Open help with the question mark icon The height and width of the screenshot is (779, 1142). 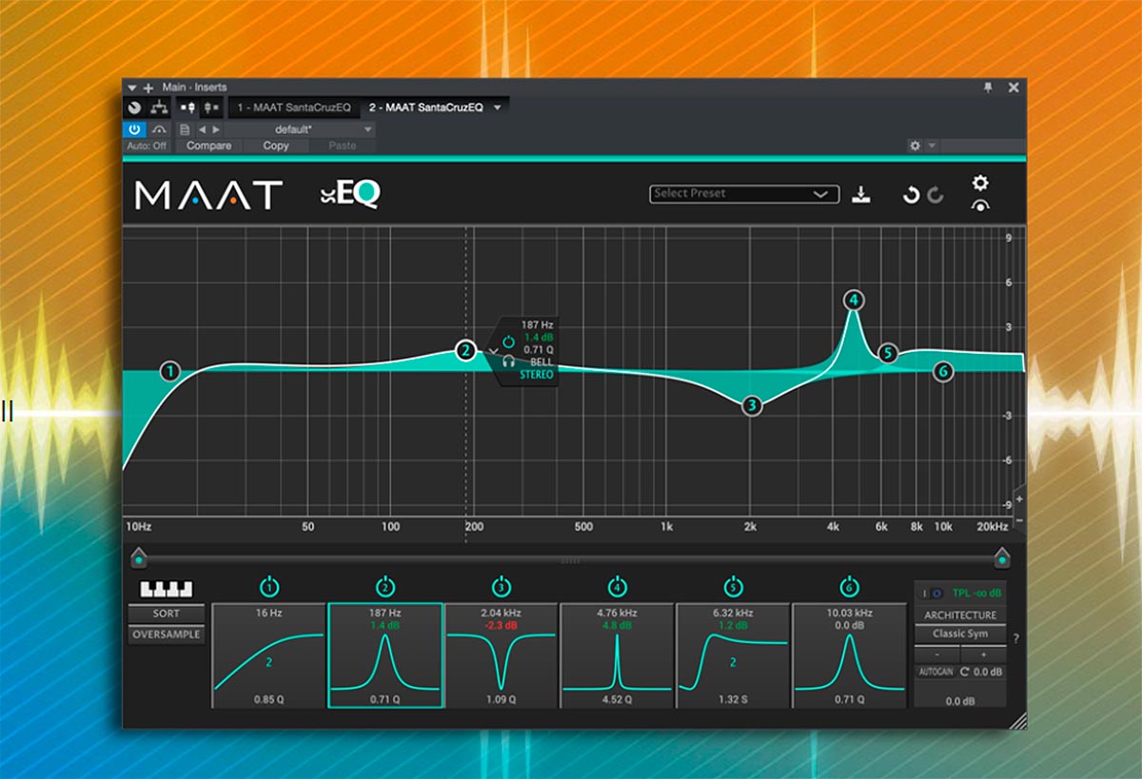pyautogui.click(x=1015, y=638)
